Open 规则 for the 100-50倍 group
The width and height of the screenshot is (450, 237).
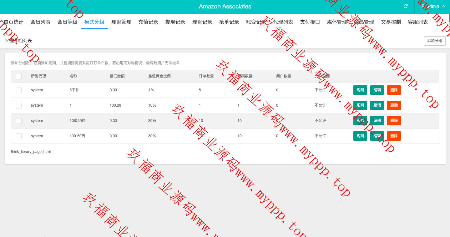(x=360, y=136)
